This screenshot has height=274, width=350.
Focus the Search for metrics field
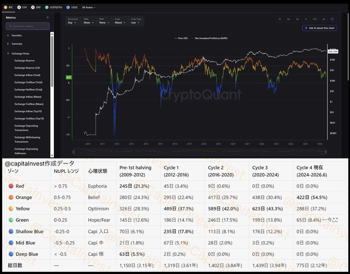pyautogui.click(x=28, y=26)
